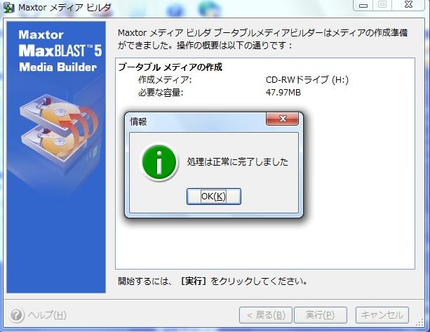Click the 47.97MB required capacity value
The width and height of the screenshot is (430, 332).
(x=283, y=93)
